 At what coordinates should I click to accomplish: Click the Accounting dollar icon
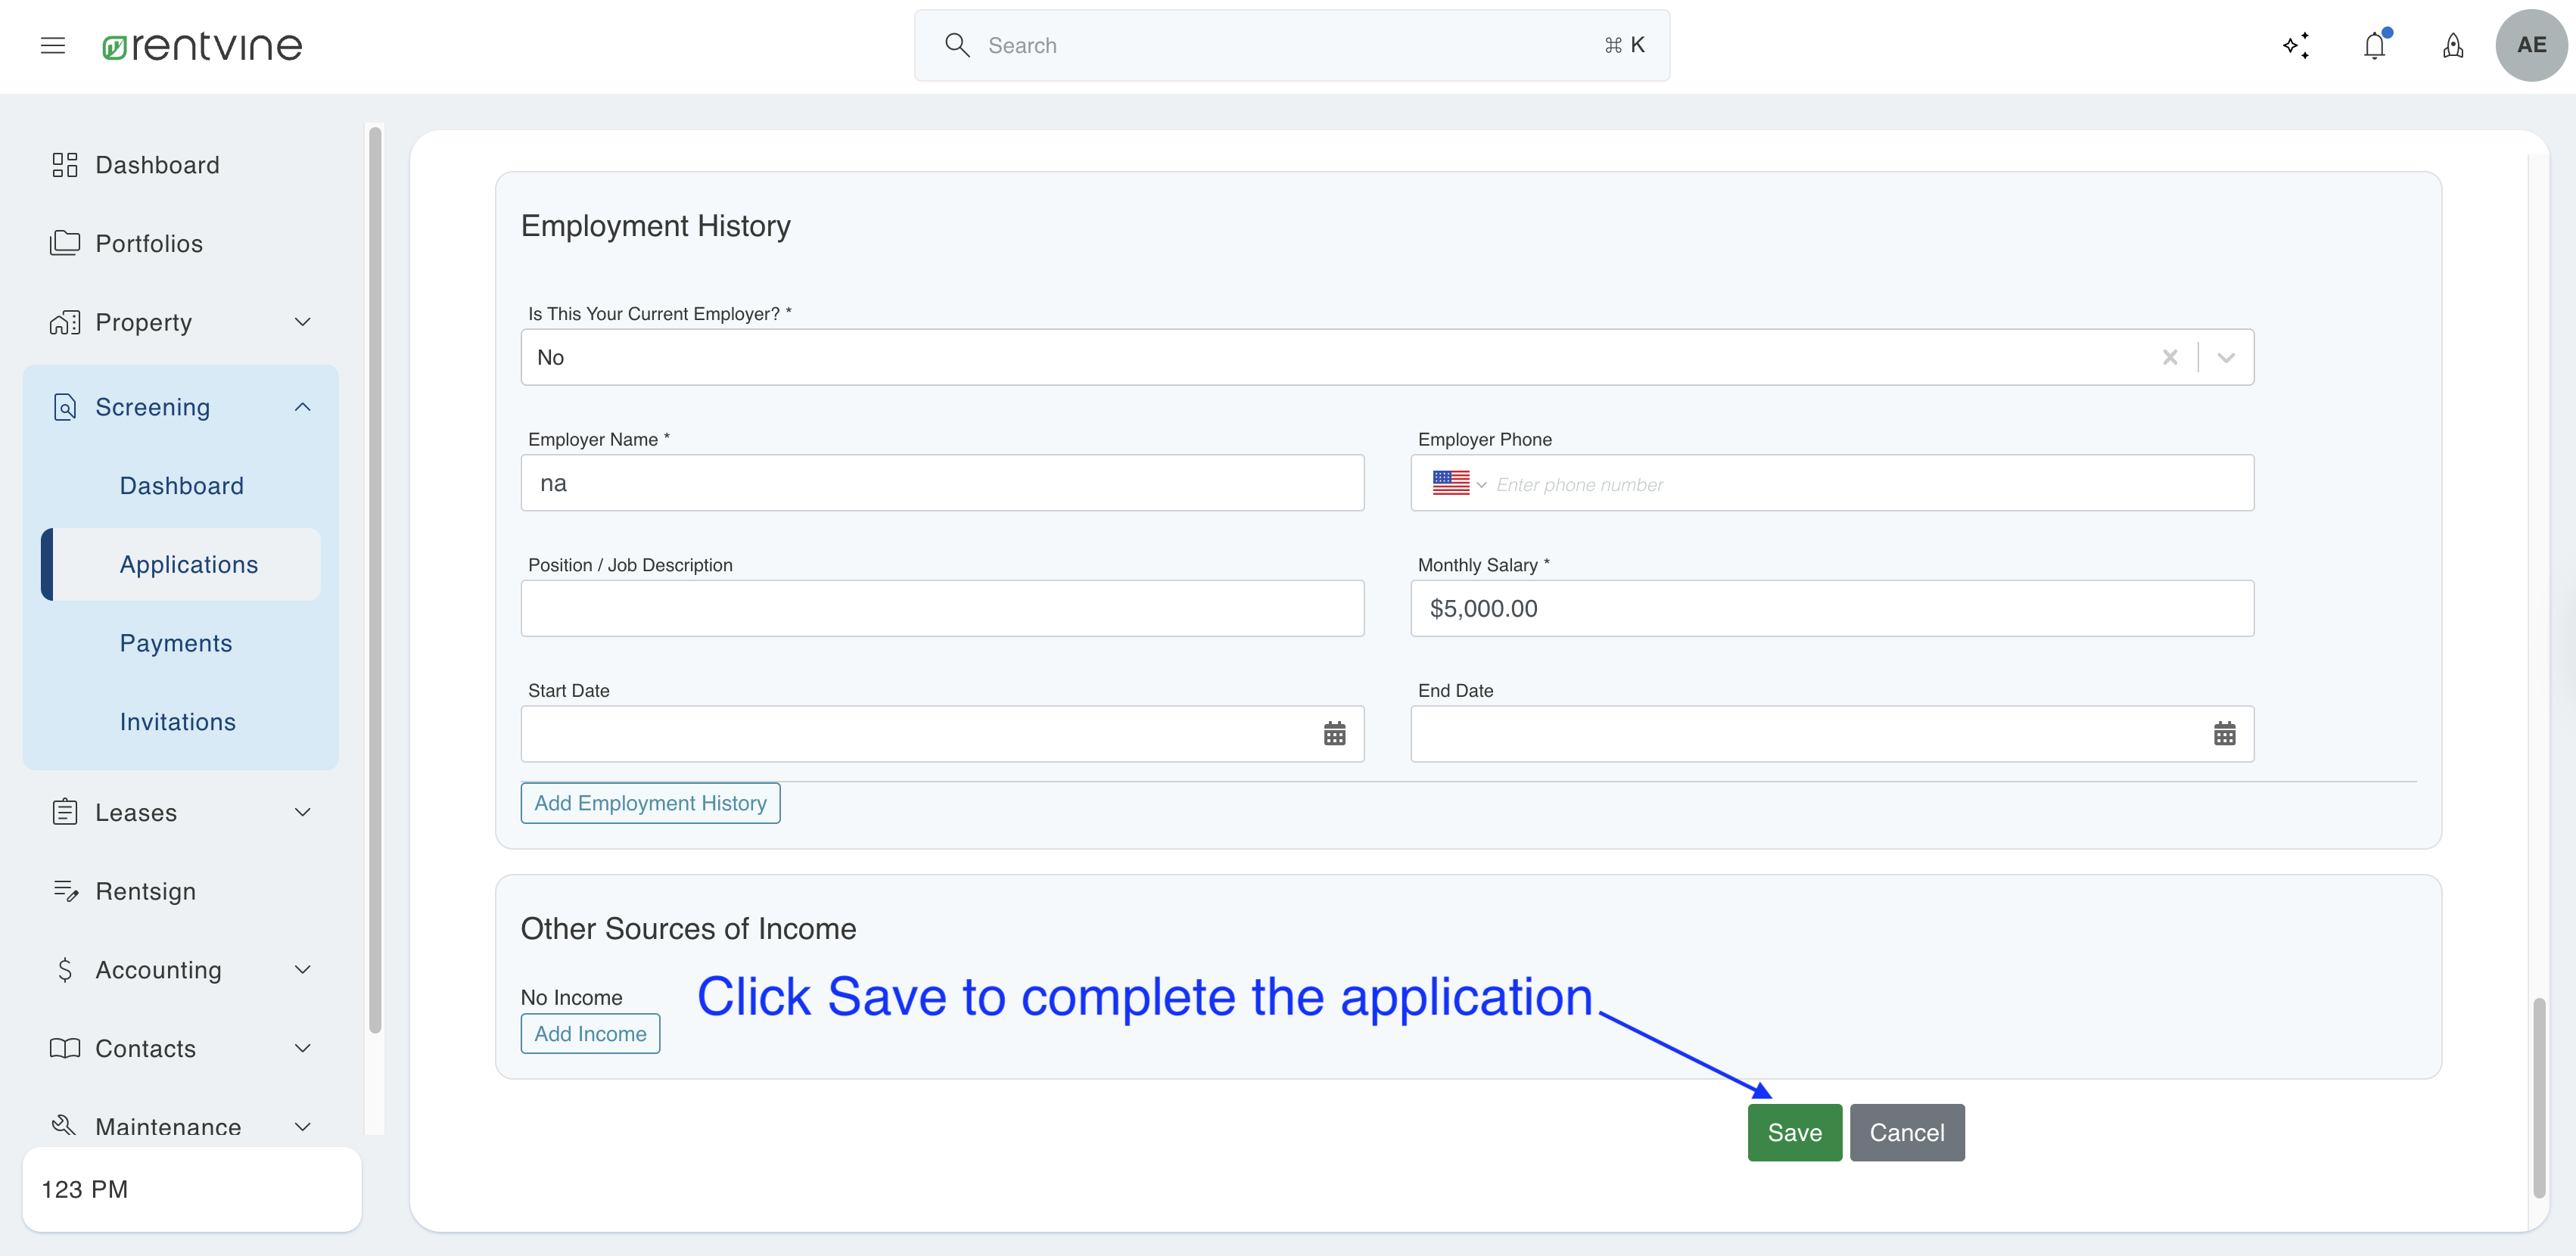pyautogui.click(x=65, y=969)
